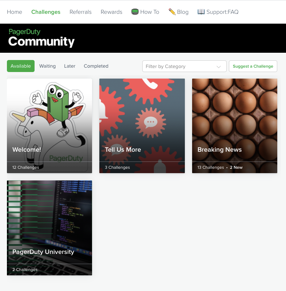Expand the Filter by Category chevron
The width and height of the screenshot is (286, 291).
(x=219, y=67)
